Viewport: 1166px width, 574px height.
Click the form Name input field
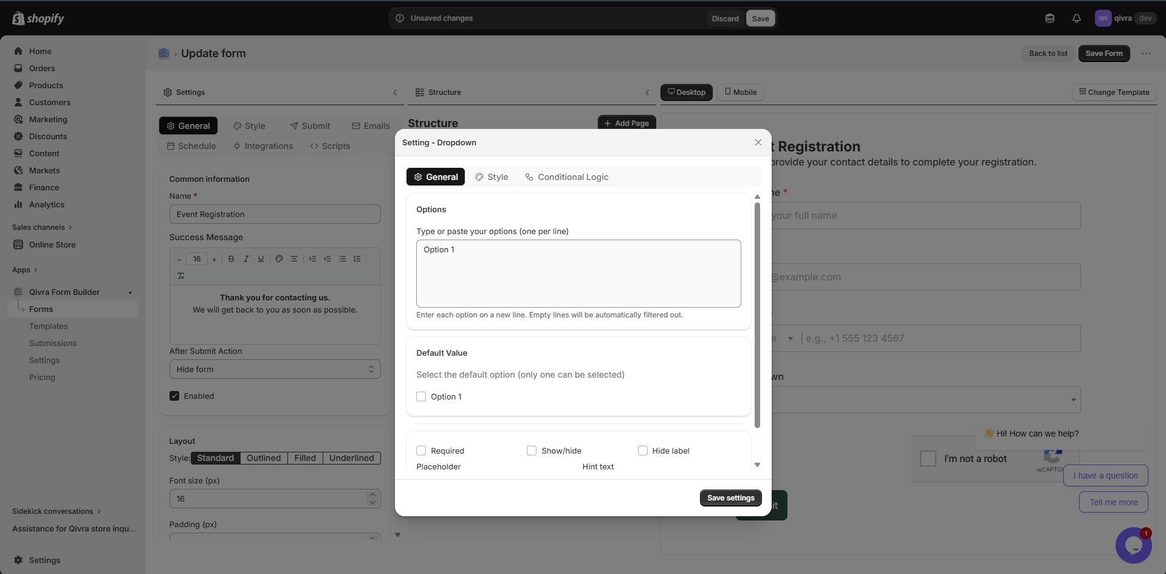click(275, 214)
